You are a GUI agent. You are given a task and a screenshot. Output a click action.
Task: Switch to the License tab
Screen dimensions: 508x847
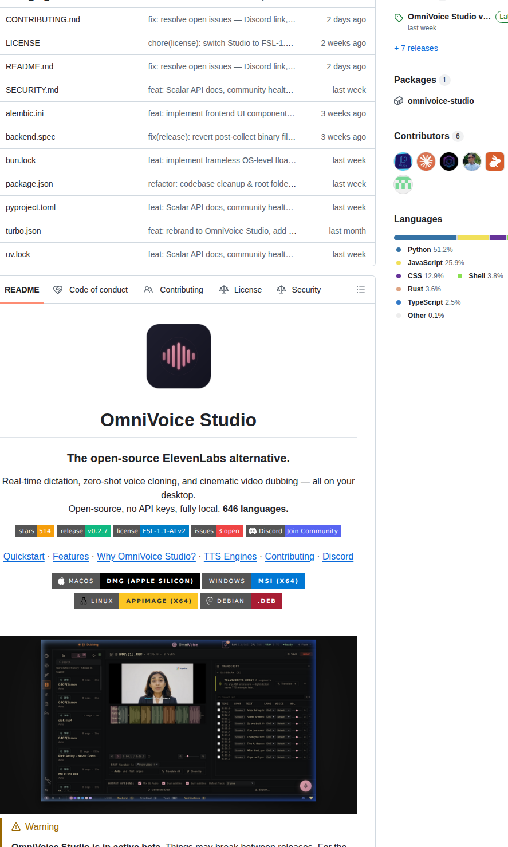click(241, 290)
